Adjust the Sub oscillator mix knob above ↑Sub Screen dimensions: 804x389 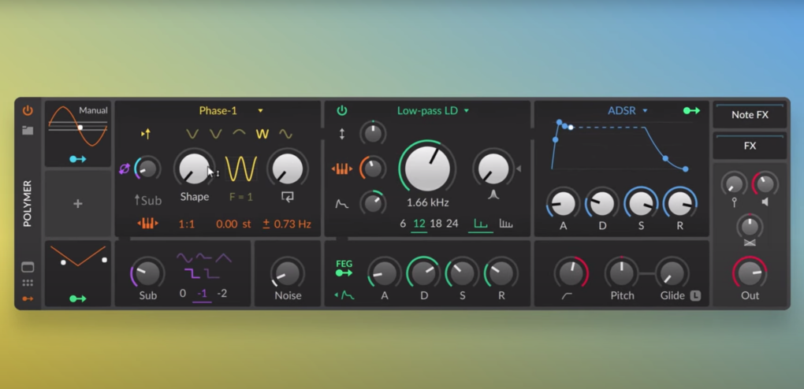147,169
